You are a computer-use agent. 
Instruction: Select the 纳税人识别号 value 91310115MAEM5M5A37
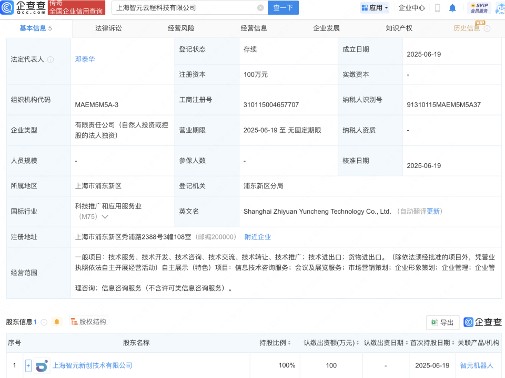click(443, 105)
